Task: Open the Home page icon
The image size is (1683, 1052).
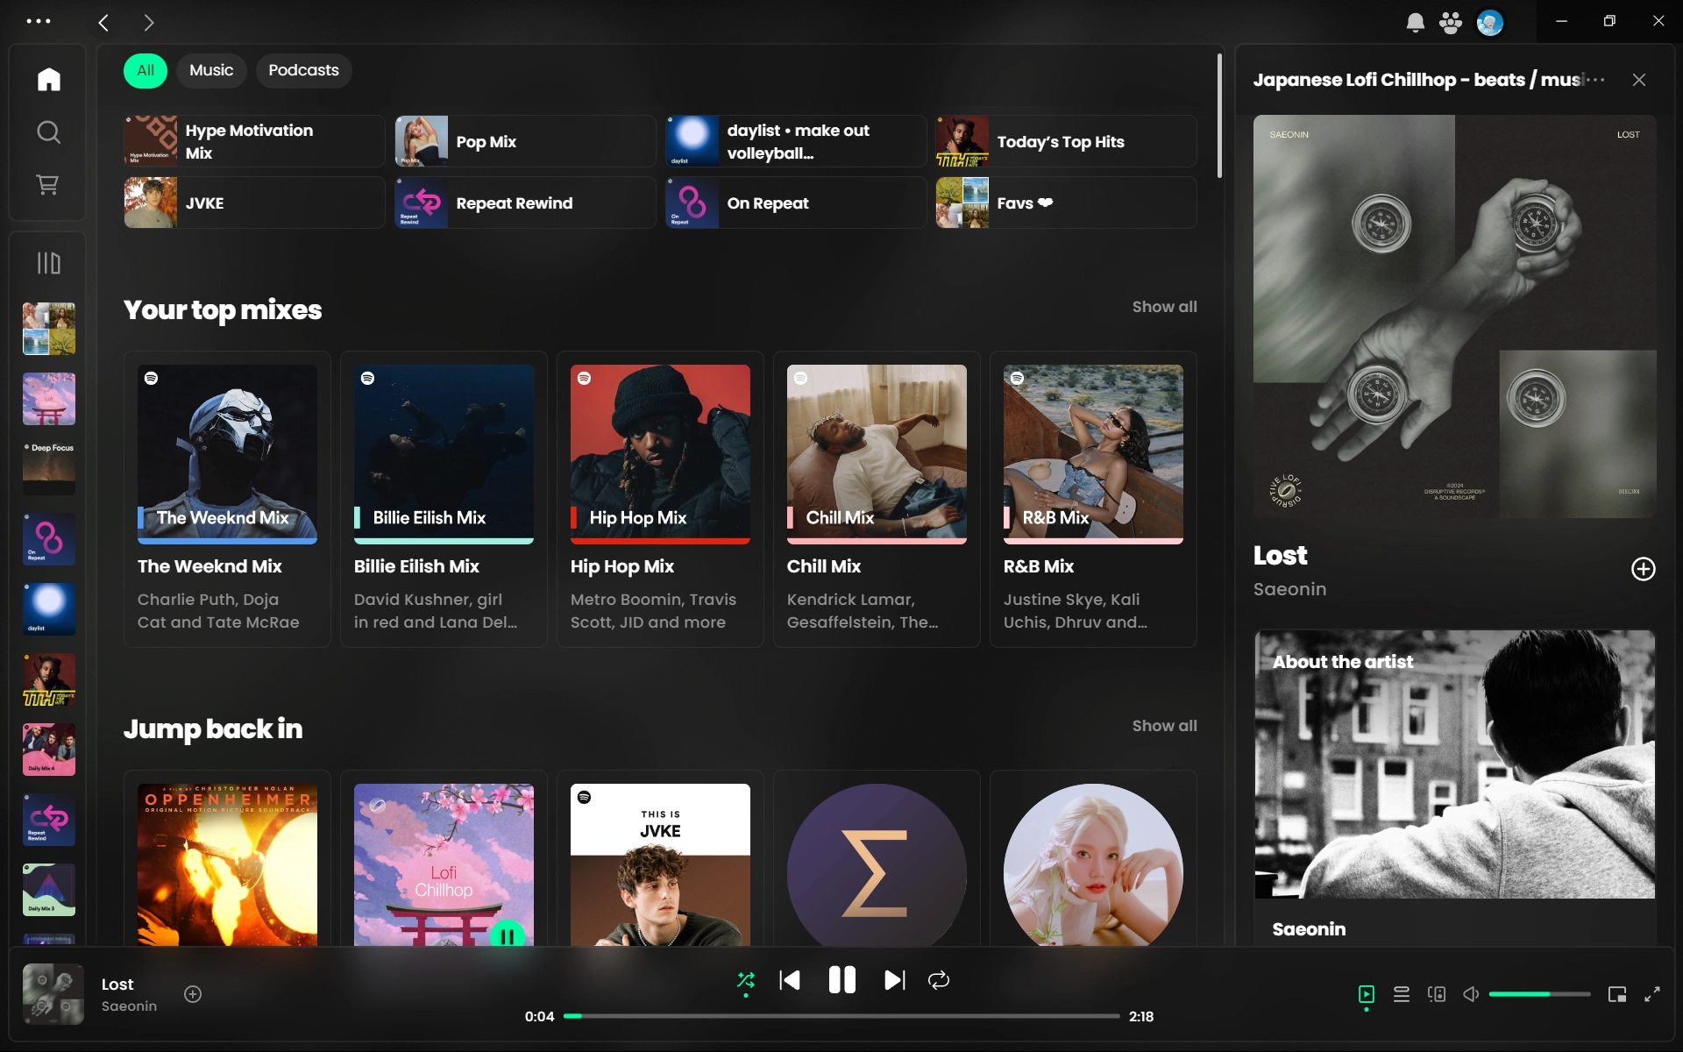Action: [x=49, y=80]
